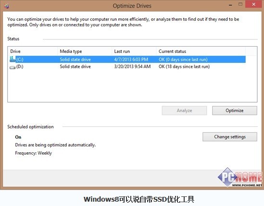Screen dimensions: 264x206
Task: Maximize the Optimize Drives window
Action: coord(240,4)
